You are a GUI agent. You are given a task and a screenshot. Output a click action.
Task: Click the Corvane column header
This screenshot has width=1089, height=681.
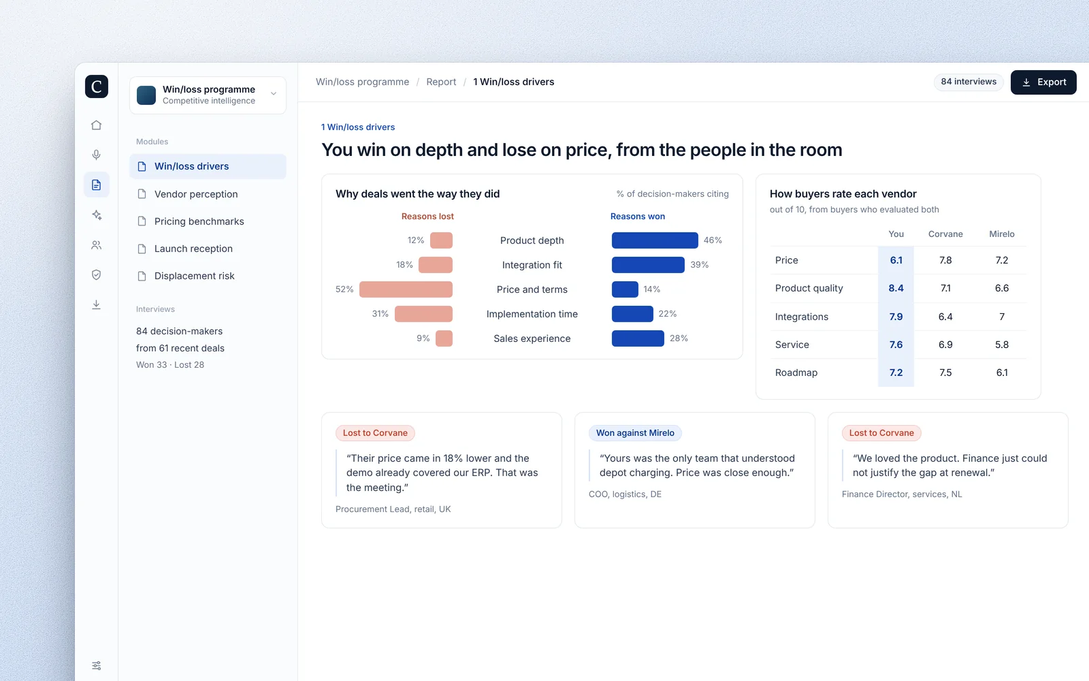coord(945,234)
